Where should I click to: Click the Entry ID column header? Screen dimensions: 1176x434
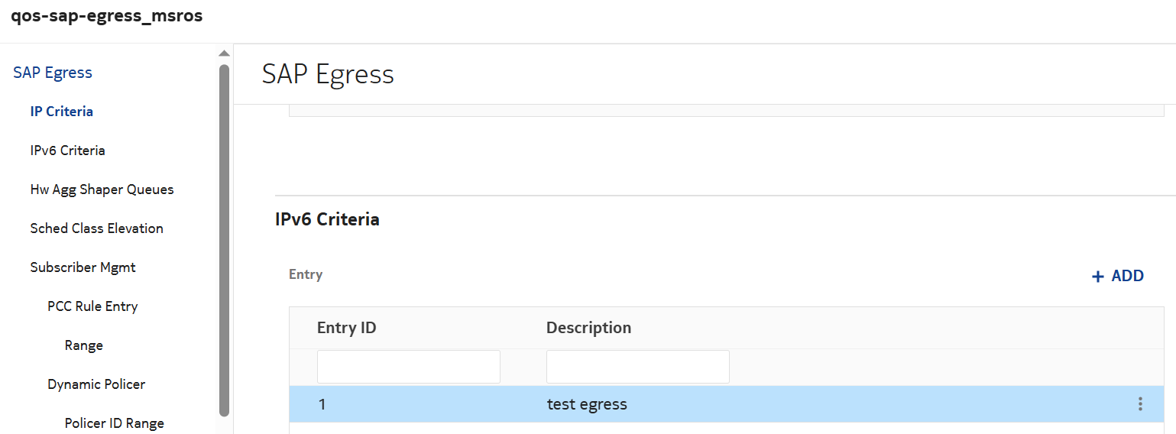point(347,328)
